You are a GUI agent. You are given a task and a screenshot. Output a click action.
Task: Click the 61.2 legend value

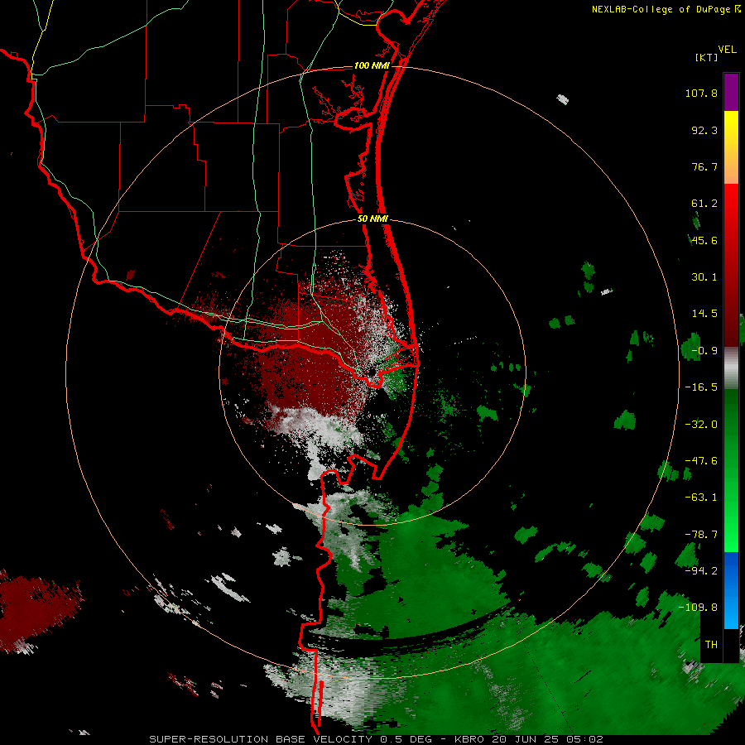pos(704,204)
